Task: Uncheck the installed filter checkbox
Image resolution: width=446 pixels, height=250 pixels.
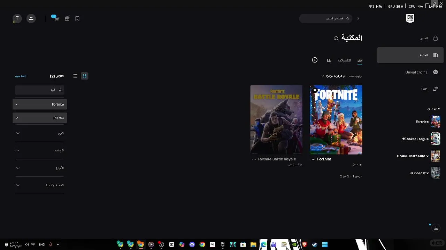Action: click(x=17, y=118)
